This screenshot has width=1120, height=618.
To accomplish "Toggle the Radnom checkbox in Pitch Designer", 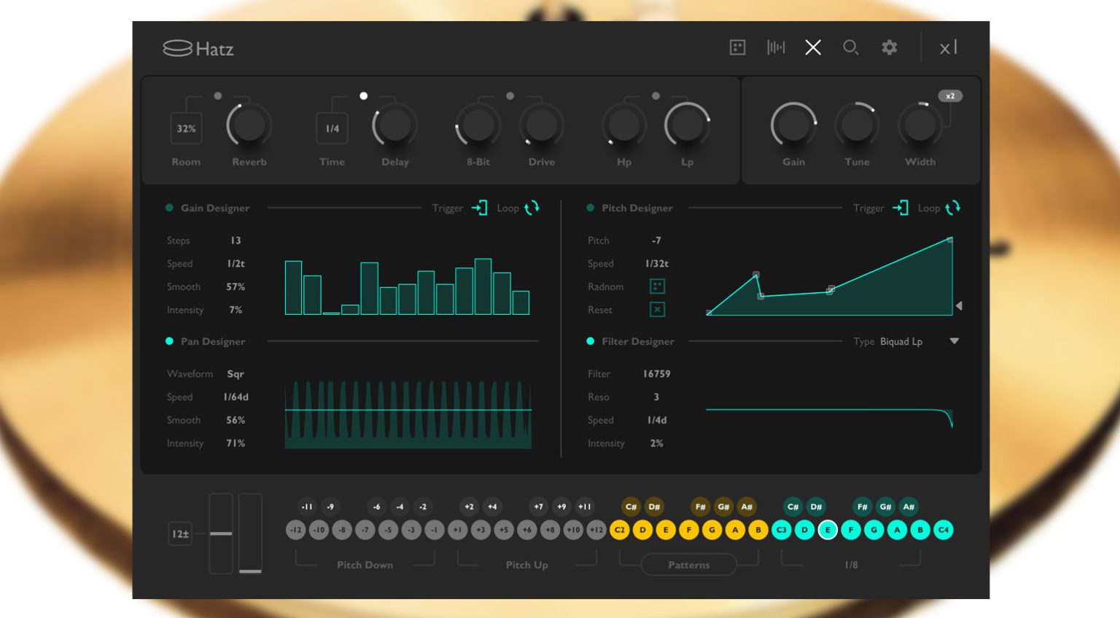I will click(x=657, y=286).
